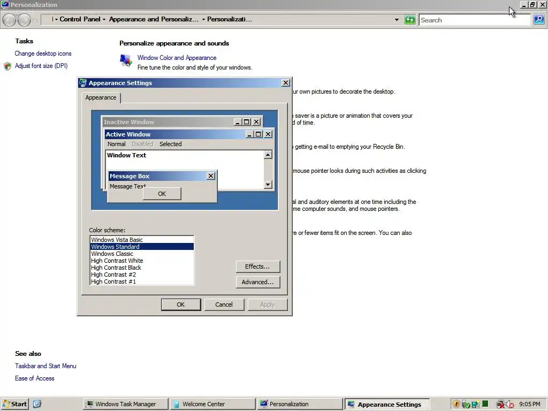Click Control Panel in address breadcrumb
548x411 pixels.
coord(80,19)
